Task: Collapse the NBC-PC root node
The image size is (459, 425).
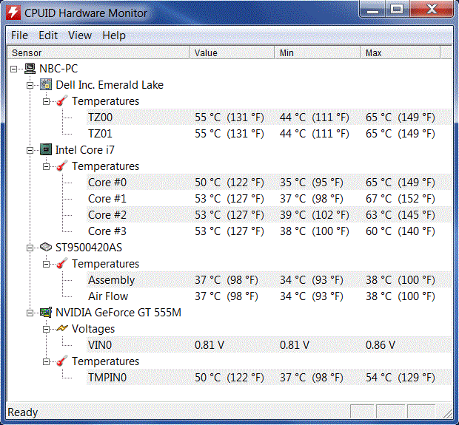Action: pyautogui.click(x=13, y=69)
